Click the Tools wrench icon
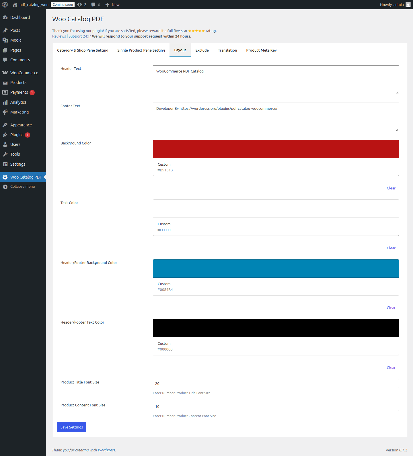Image resolution: width=413 pixels, height=456 pixels. tap(5, 154)
